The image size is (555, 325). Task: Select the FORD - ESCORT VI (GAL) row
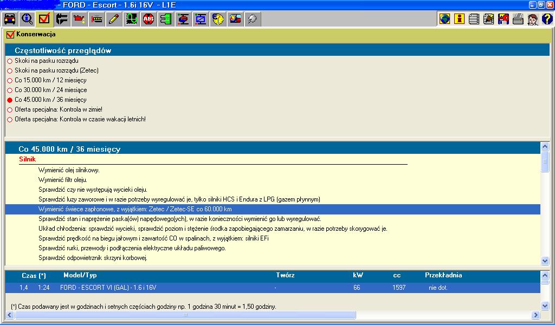(x=108, y=288)
